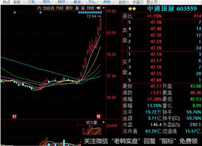Click the leftmost blue diamond event marker
The width and height of the screenshot is (202, 146).
point(15,13)
